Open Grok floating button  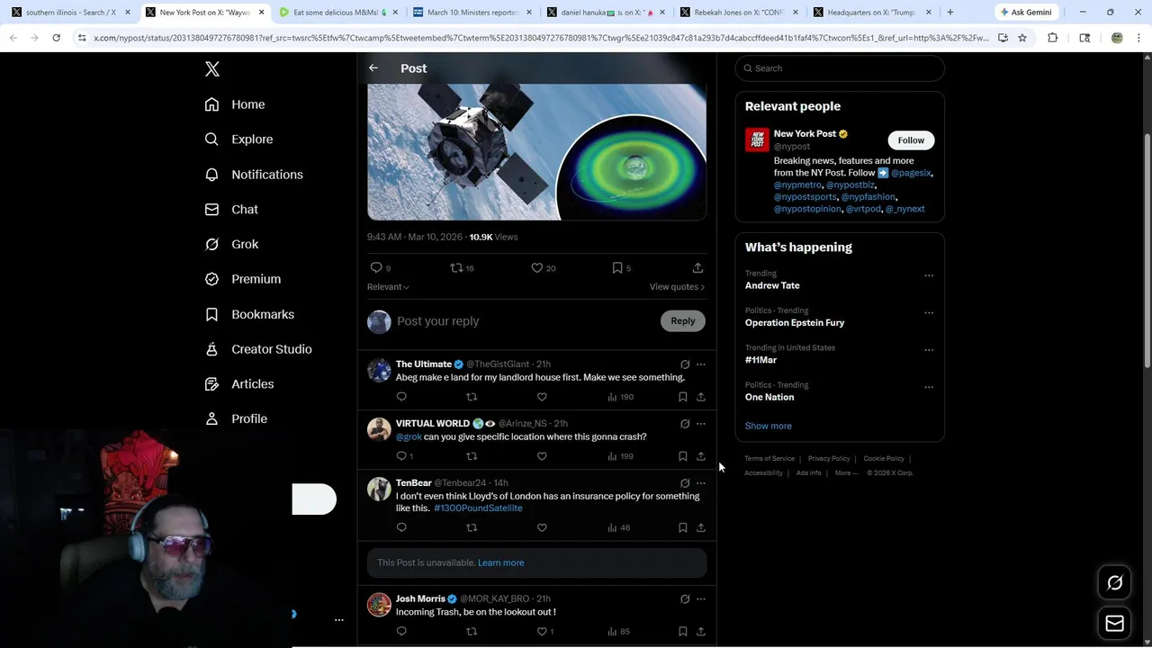pos(1114,583)
